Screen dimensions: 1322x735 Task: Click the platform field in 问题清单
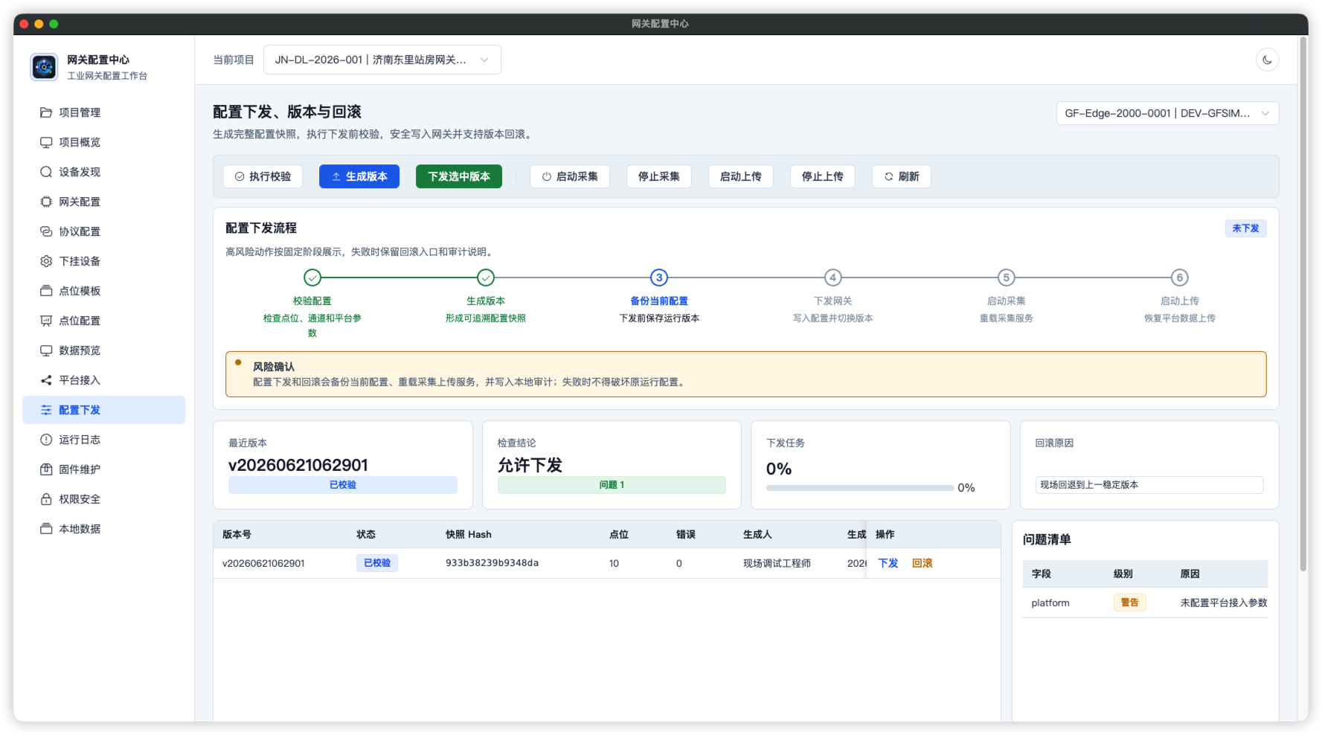pos(1050,603)
